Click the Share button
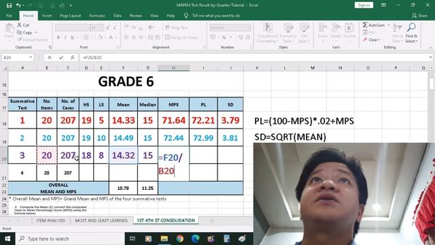435x245 pixels. click(419, 16)
